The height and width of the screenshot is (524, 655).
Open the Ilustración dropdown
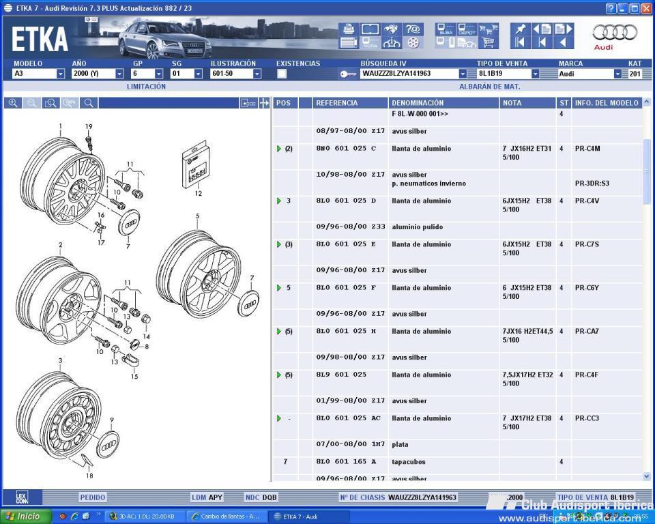tap(257, 74)
